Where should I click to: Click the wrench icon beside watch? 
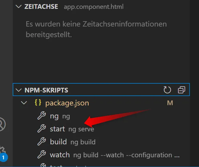pyautogui.click(x=42, y=154)
